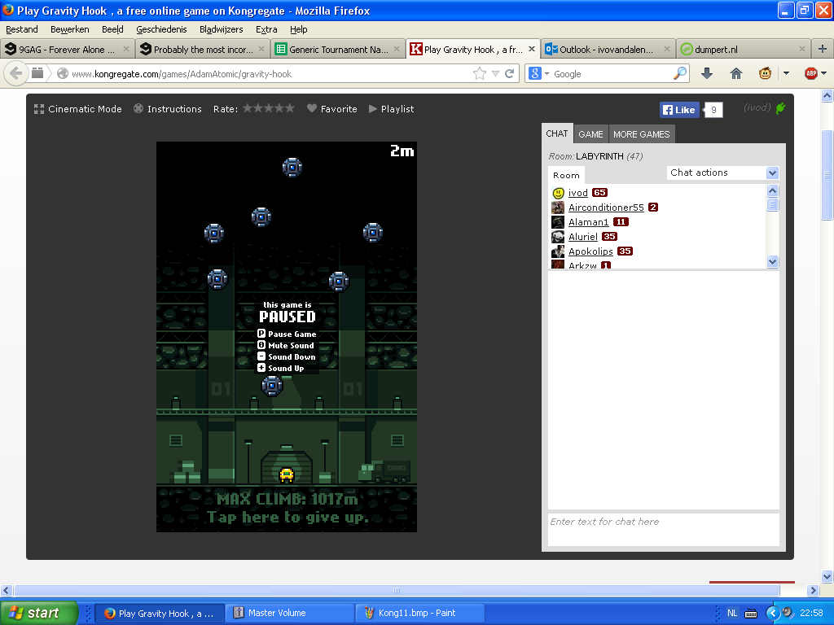
Task: Switch to the GAME tab
Action: click(x=590, y=134)
